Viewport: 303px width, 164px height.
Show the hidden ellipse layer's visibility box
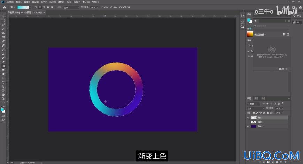pos(248,122)
